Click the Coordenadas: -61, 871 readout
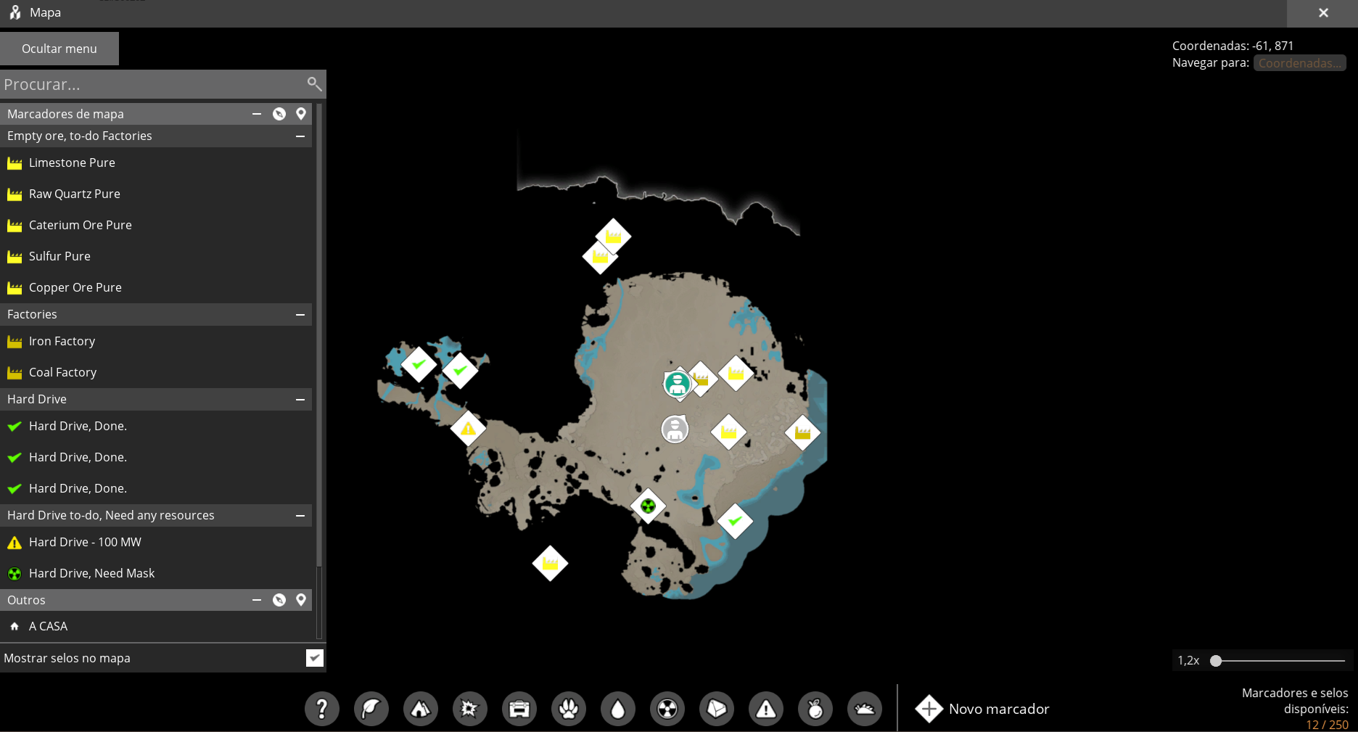The width and height of the screenshot is (1358, 732). (1233, 46)
